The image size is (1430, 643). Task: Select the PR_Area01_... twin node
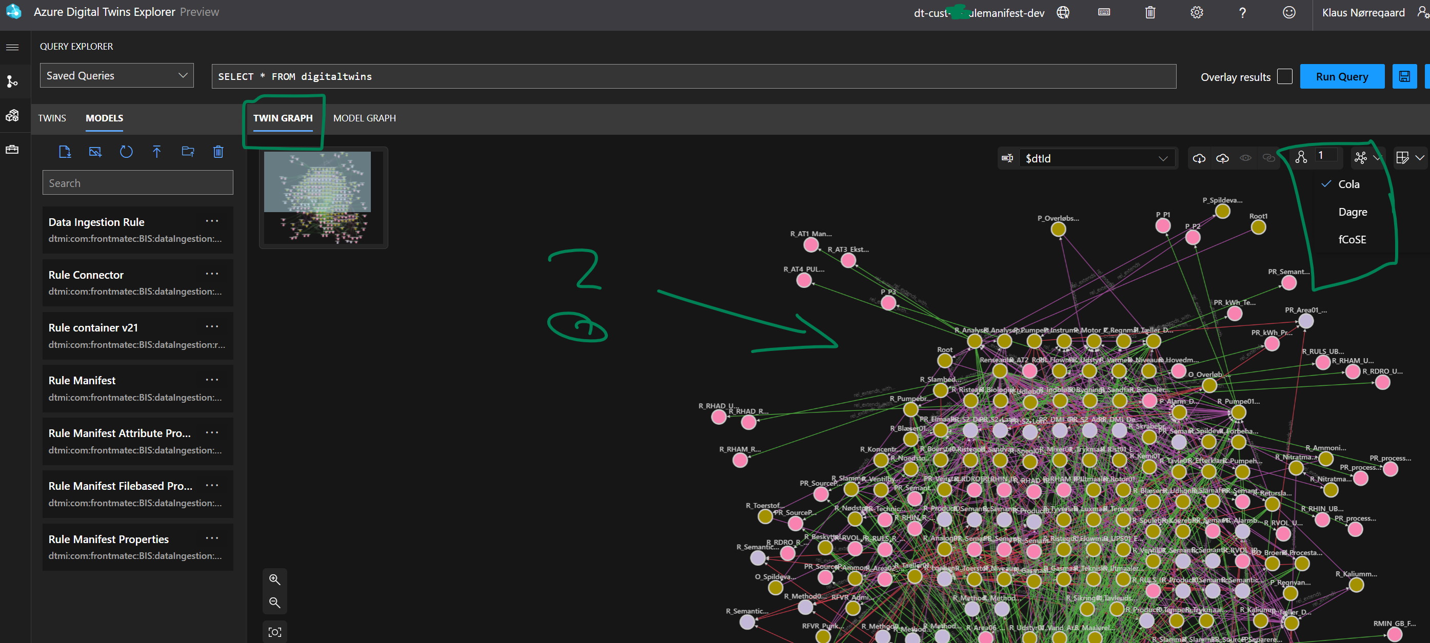1306,321
